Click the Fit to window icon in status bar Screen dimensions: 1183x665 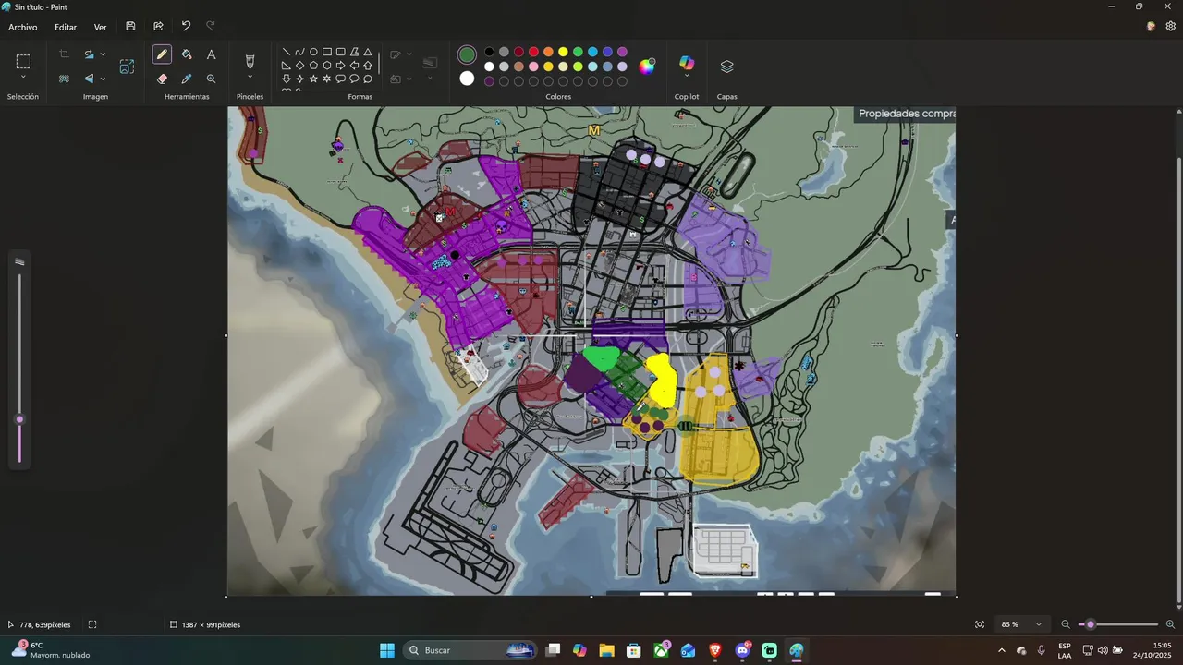point(980,624)
